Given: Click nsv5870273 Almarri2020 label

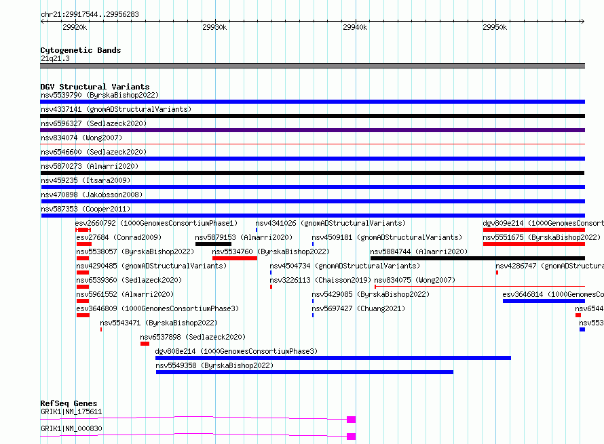Looking at the screenshot, I should (x=90, y=166).
